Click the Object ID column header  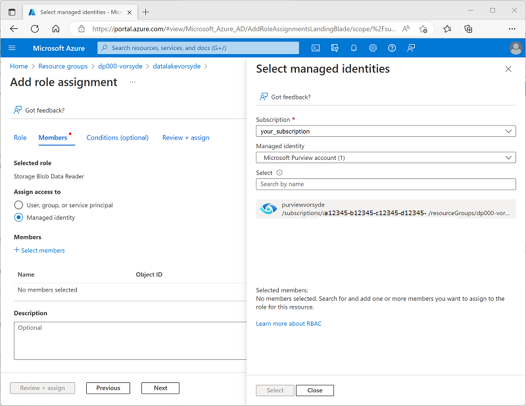(149, 274)
